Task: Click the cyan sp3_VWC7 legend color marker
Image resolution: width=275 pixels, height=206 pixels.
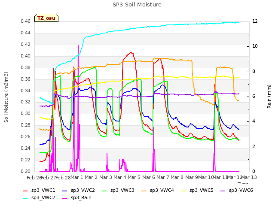Action: tap(25, 198)
